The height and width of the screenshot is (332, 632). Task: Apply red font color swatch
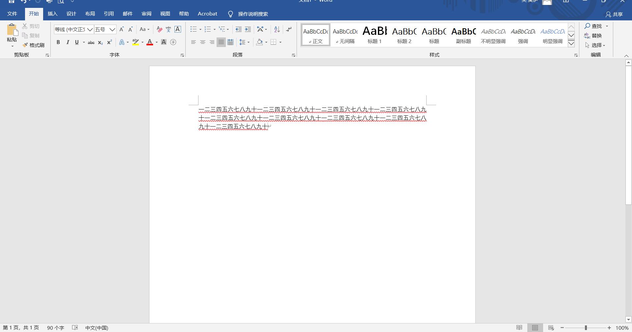(150, 42)
